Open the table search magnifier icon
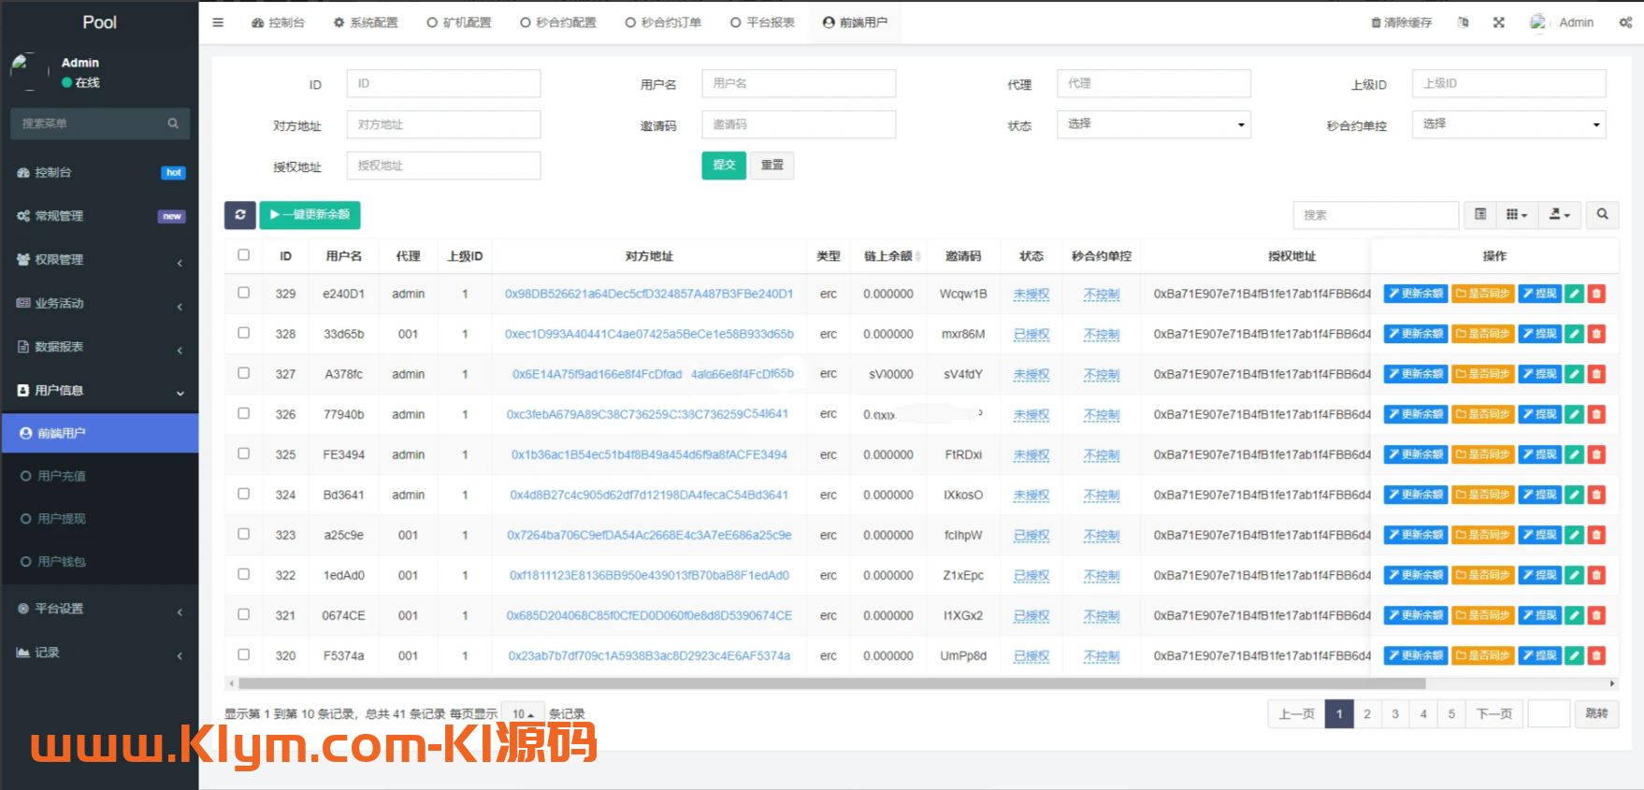This screenshot has width=1644, height=790. [x=1602, y=215]
